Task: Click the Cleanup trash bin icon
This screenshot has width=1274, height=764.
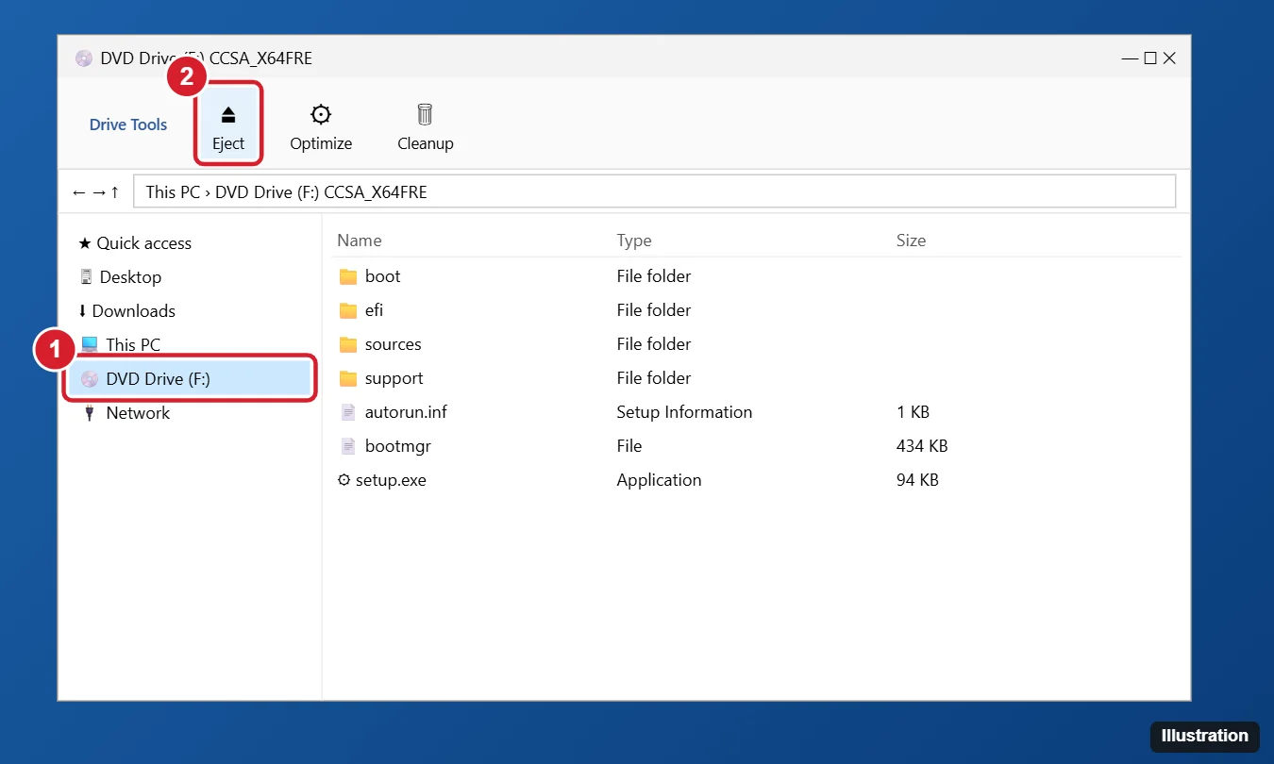Action: point(426,115)
